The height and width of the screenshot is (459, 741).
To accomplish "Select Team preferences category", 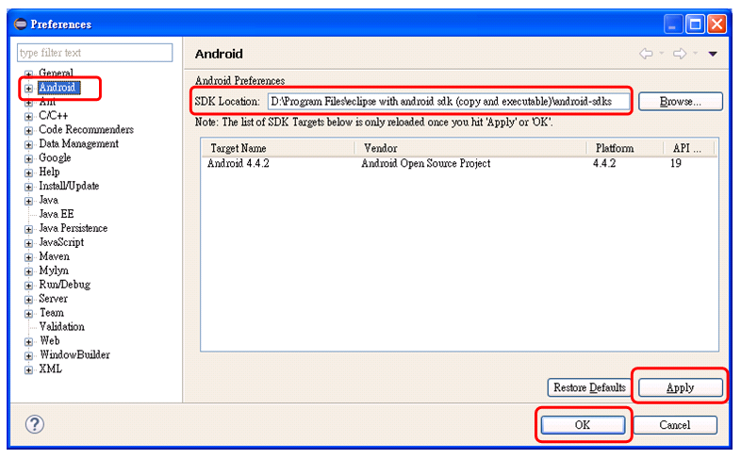I will point(52,313).
